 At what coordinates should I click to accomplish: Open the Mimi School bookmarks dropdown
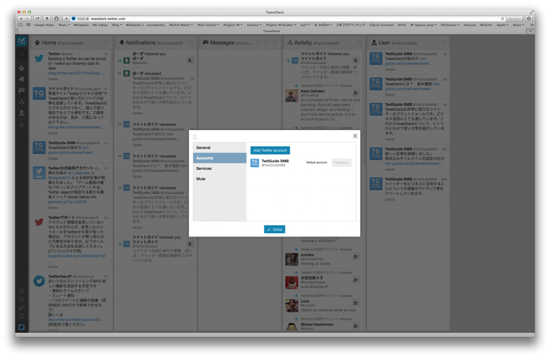click(x=208, y=25)
